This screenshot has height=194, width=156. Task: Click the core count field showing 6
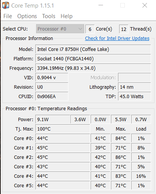tap(90, 29)
